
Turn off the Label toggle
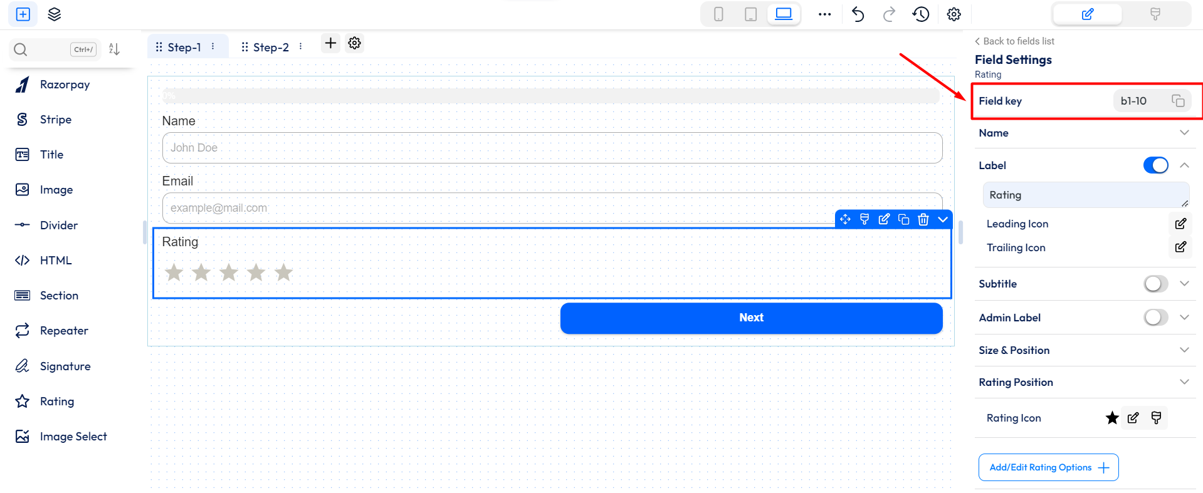pyautogui.click(x=1155, y=165)
